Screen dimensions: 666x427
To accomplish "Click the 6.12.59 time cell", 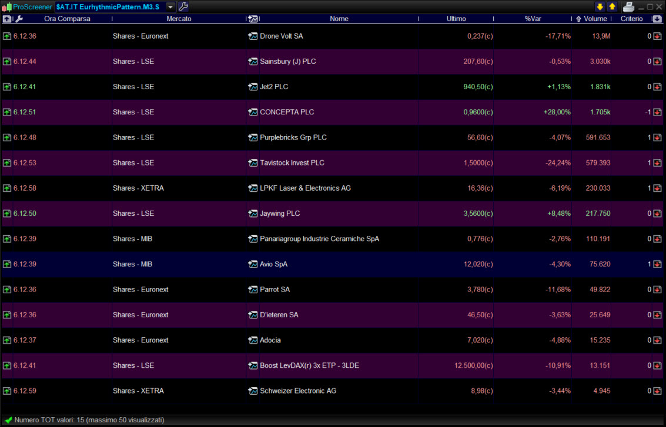I will click(25, 391).
